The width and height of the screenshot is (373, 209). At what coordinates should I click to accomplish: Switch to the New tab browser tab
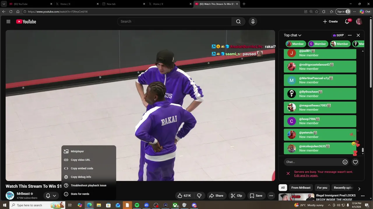[124, 4]
